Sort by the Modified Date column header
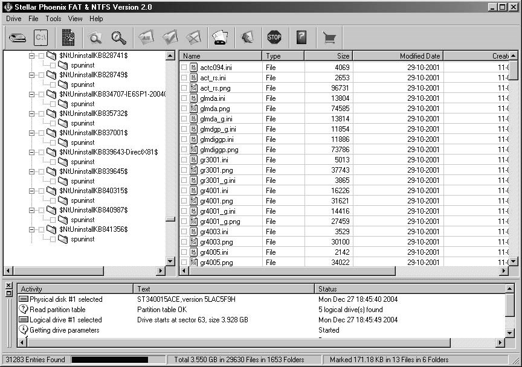The image size is (522, 367). coord(397,56)
